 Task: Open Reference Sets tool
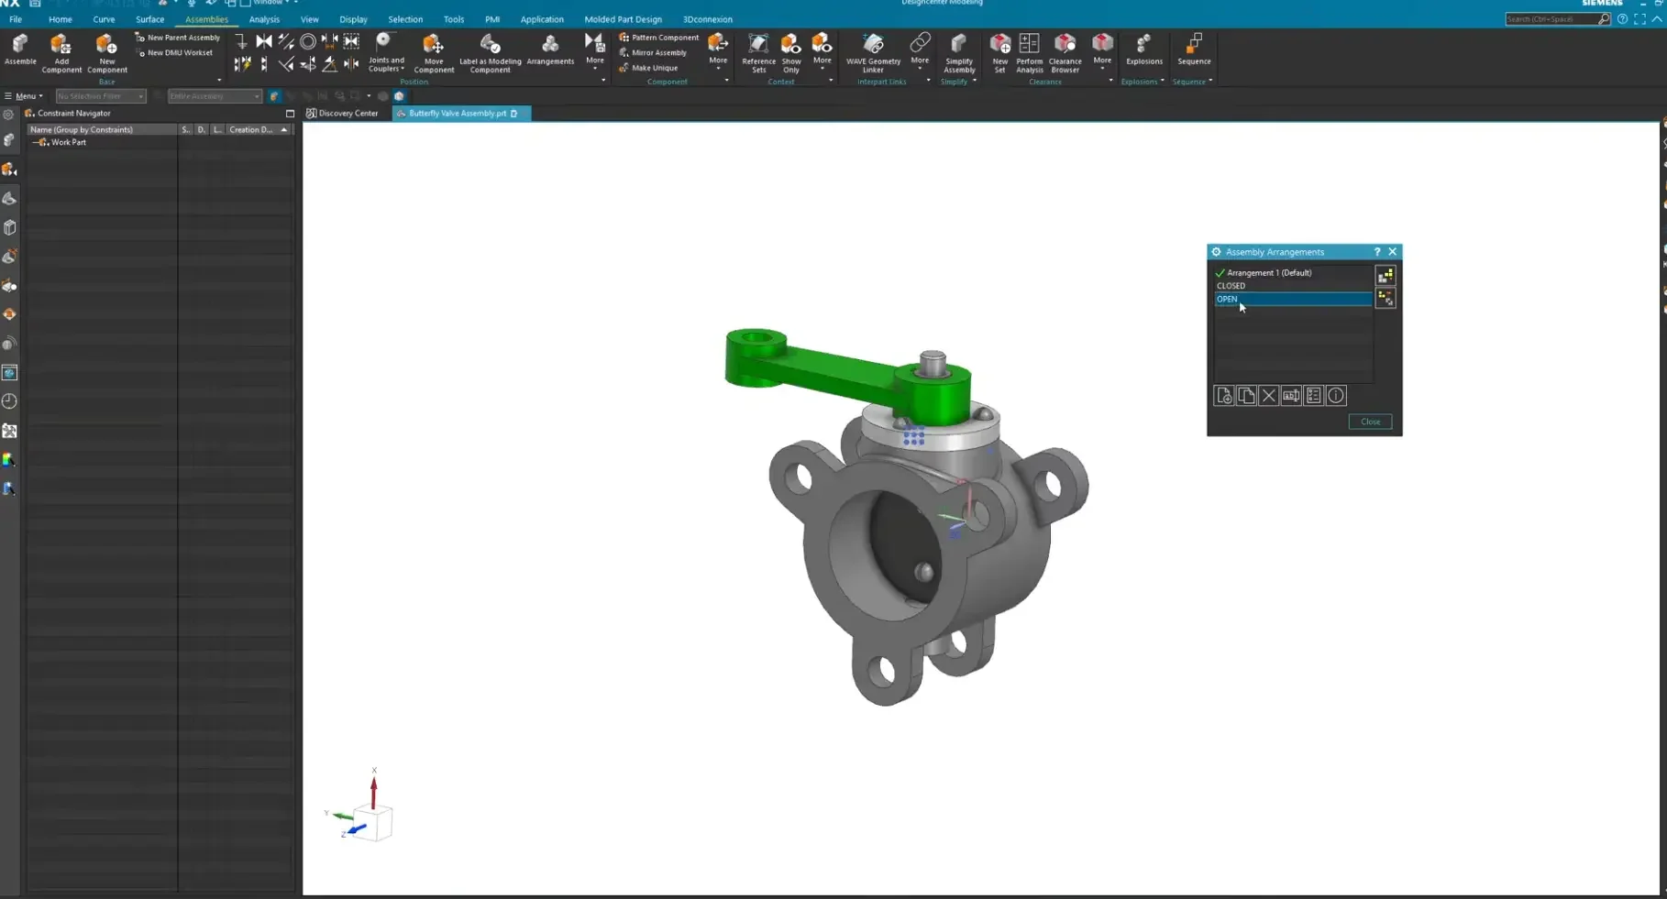click(x=758, y=53)
